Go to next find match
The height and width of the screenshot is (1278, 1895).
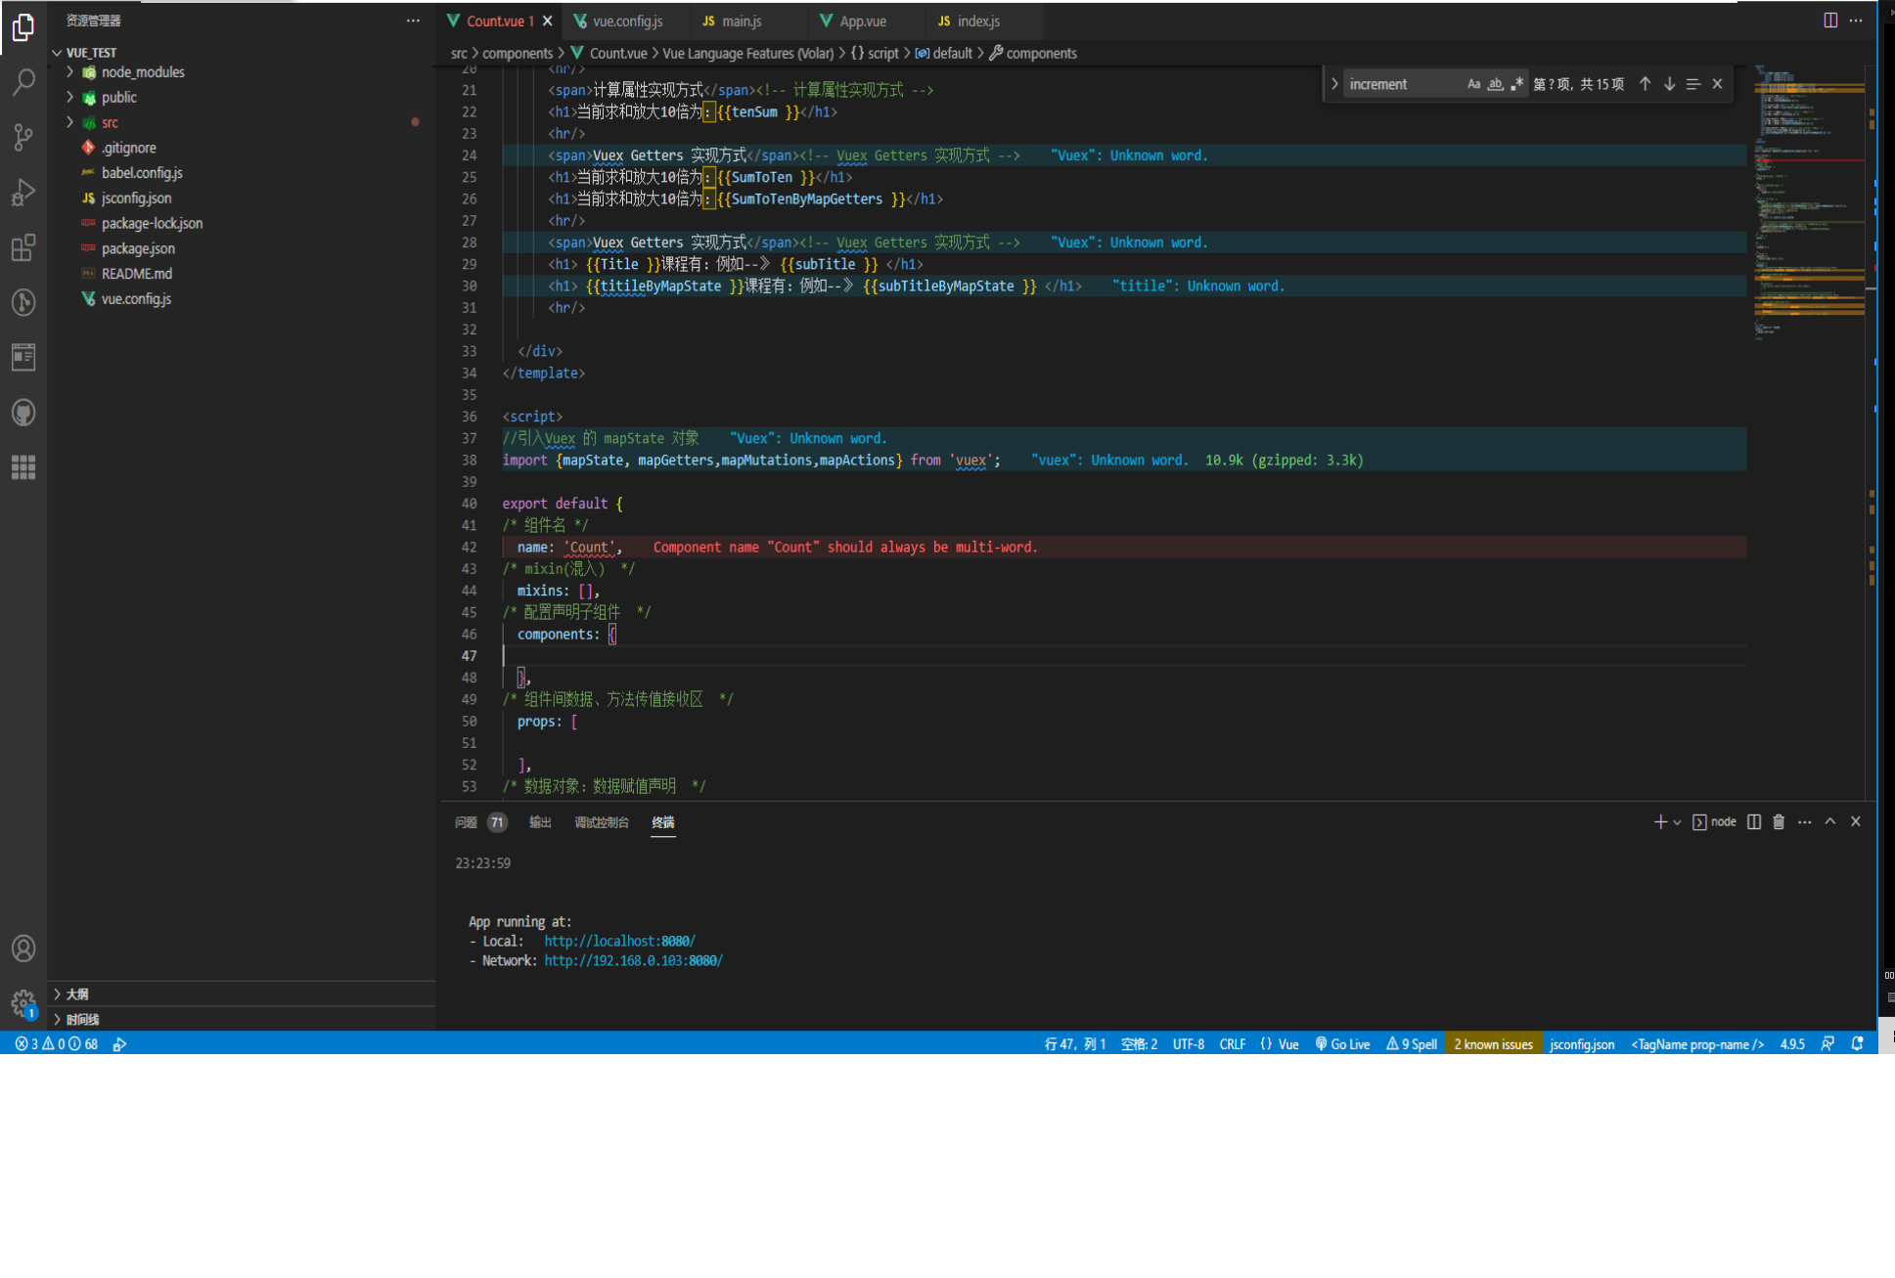[1669, 84]
